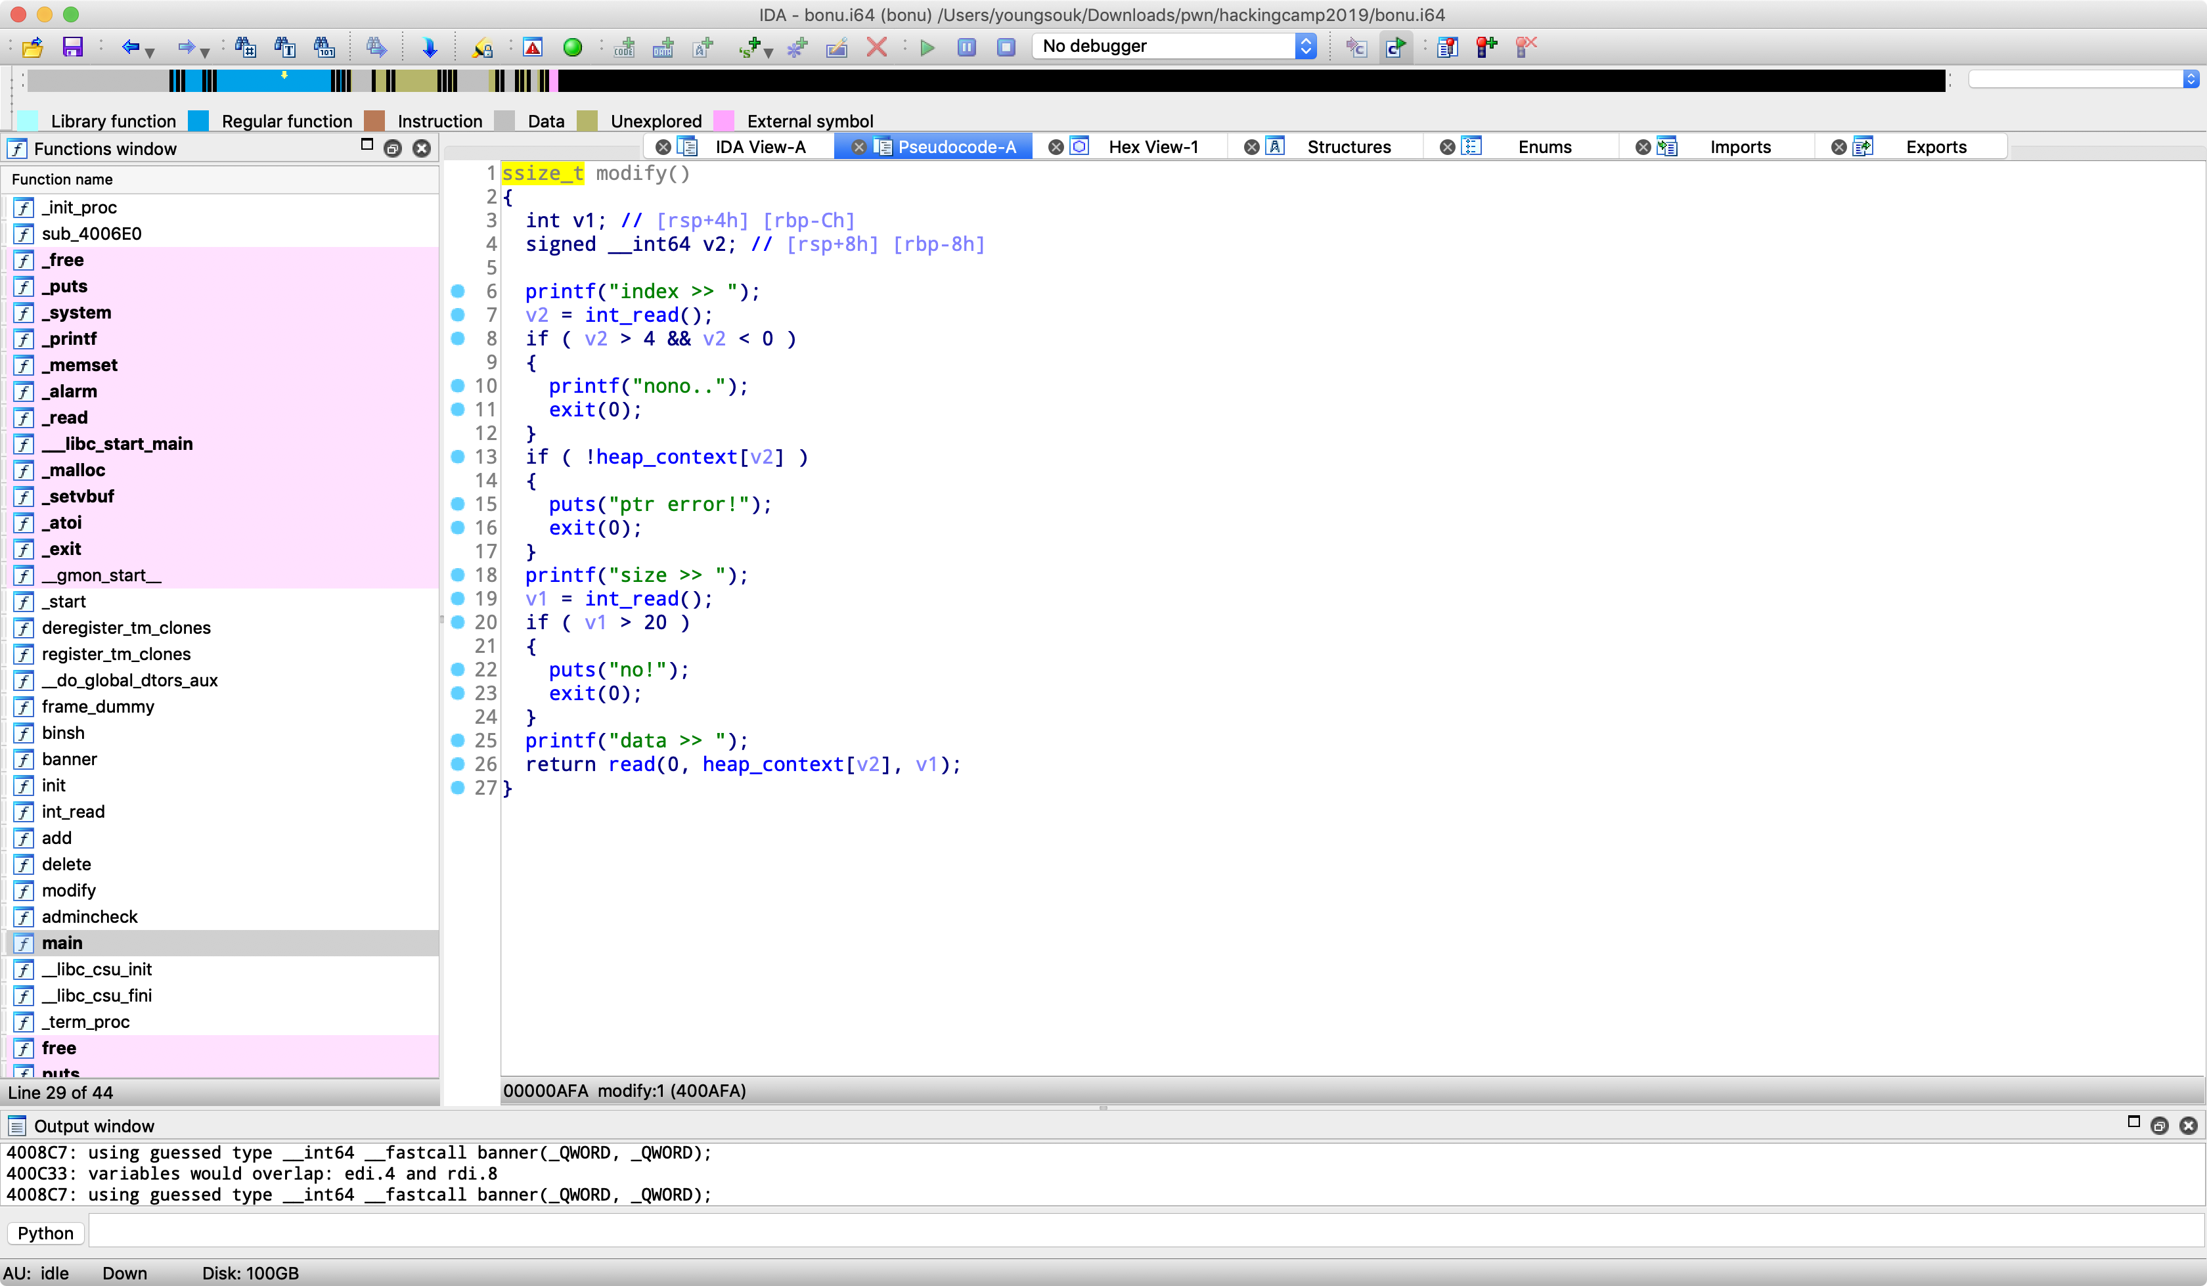Open the Imports tab
Image resolution: width=2207 pixels, height=1286 pixels.
pyautogui.click(x=1739, y=147)
